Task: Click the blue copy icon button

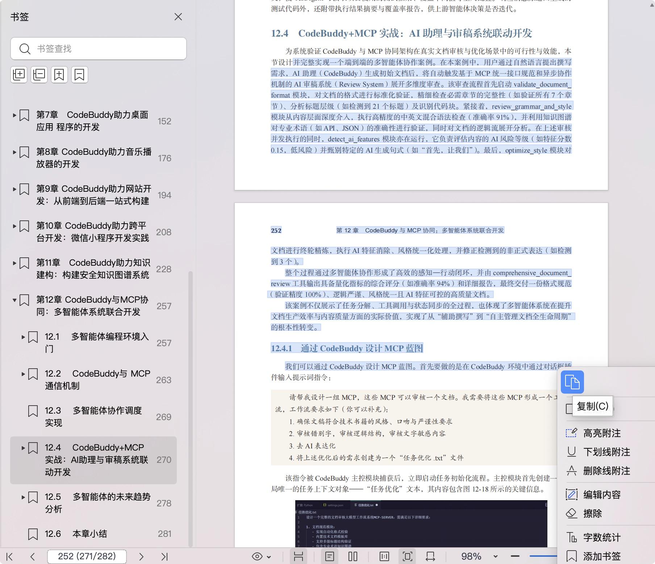Action: (572, 382)
